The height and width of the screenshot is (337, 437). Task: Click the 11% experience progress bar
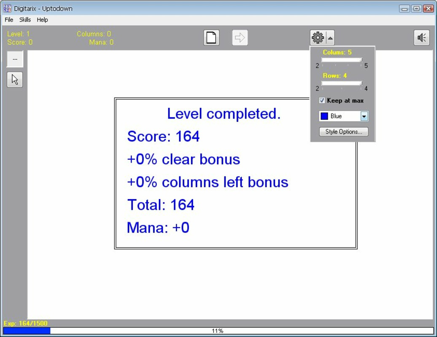click(218, 331)
